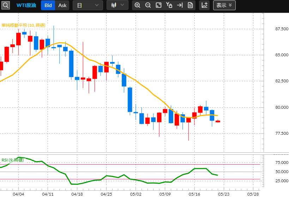Viewport: 289px width, 197px height.
Task: Click the 77.500 price axis label
Action: [x=282, y=133]
